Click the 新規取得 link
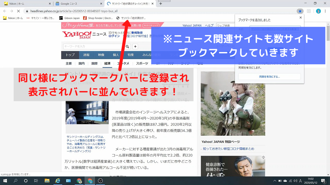330x185 pixels. tap(137, 33)
